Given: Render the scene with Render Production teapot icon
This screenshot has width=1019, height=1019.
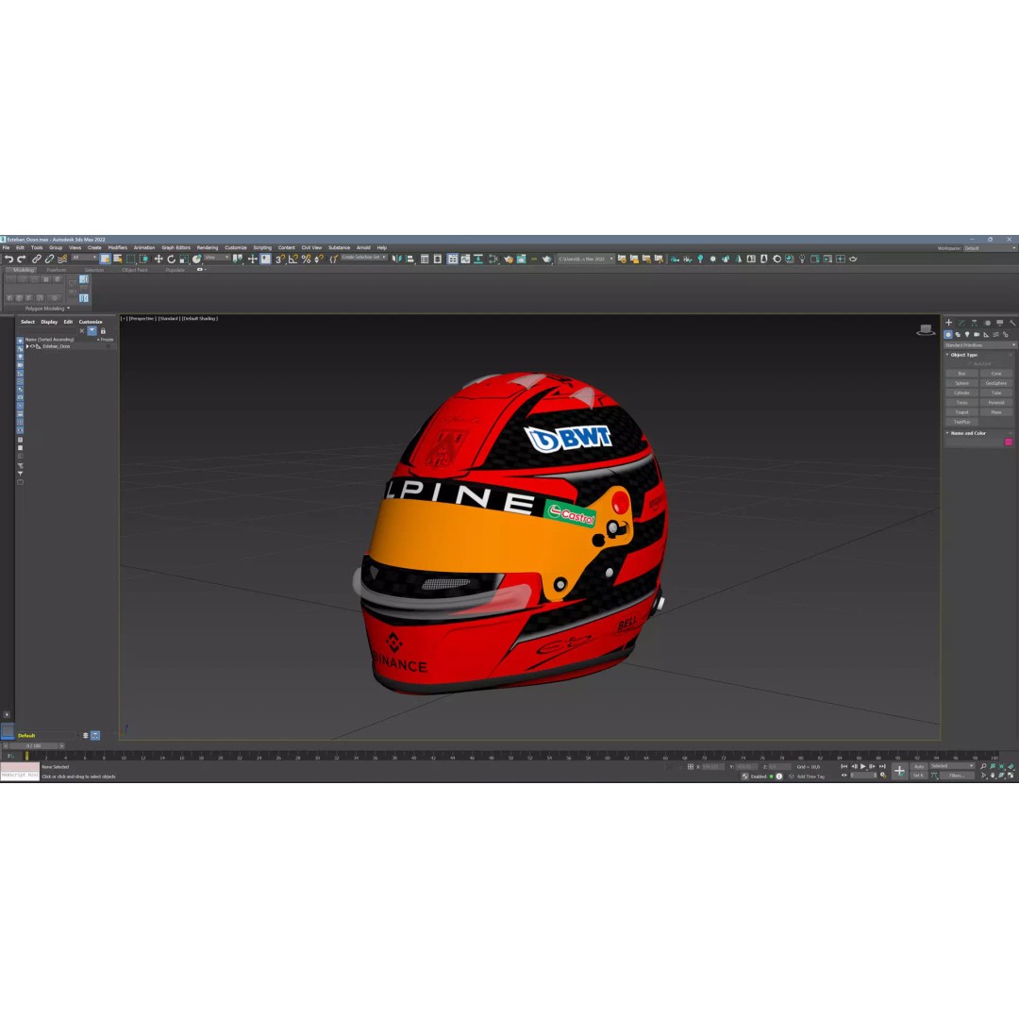Looking at the screenshot, I should point(852,259).
